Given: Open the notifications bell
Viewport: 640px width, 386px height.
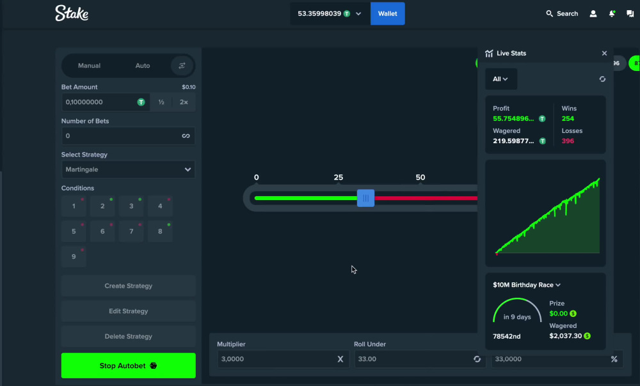Looking at the screenshot, I should 612,13.
